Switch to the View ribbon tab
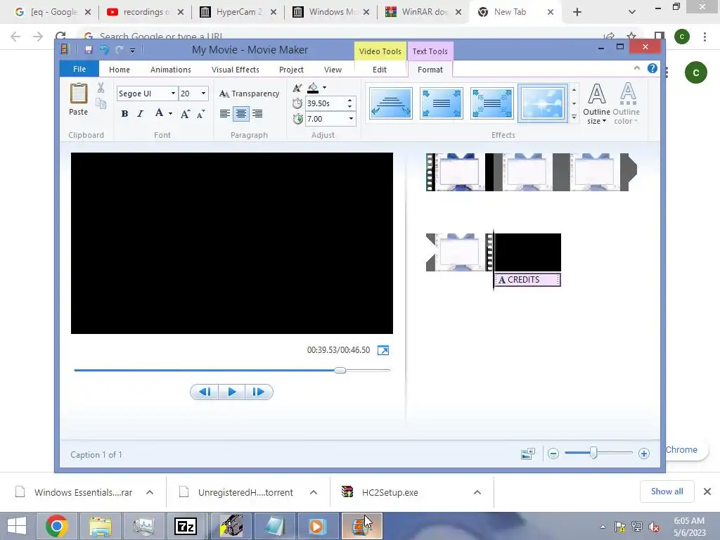 [x=333, y=70]
